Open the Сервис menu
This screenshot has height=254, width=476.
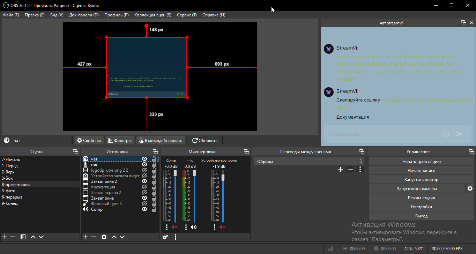click(187, 15)
